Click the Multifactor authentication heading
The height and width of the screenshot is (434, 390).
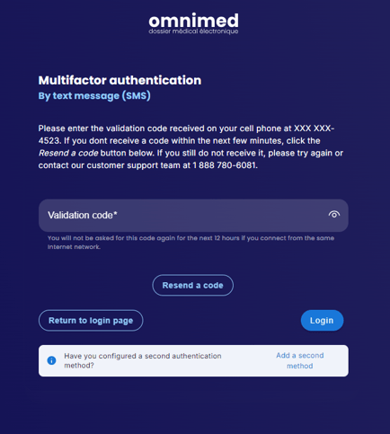coord(120,80)
